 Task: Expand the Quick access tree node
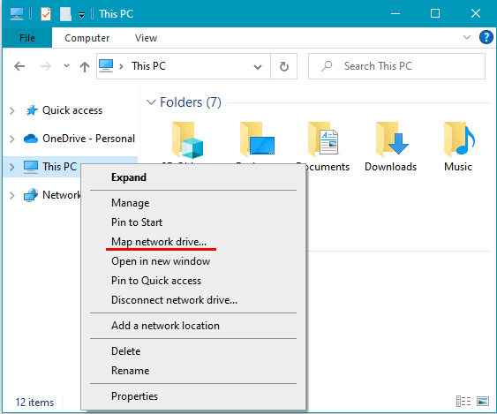(12, 110)
